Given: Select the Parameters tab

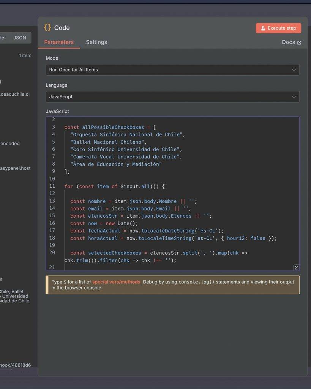Looking at the screenshot, I should pos(59,42).
